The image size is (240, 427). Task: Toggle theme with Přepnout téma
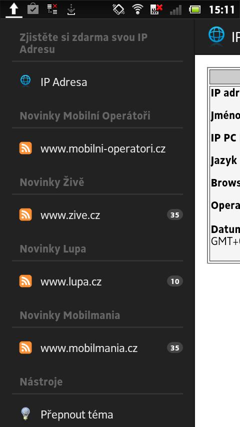pyautogui.click(x=97, y=414)
